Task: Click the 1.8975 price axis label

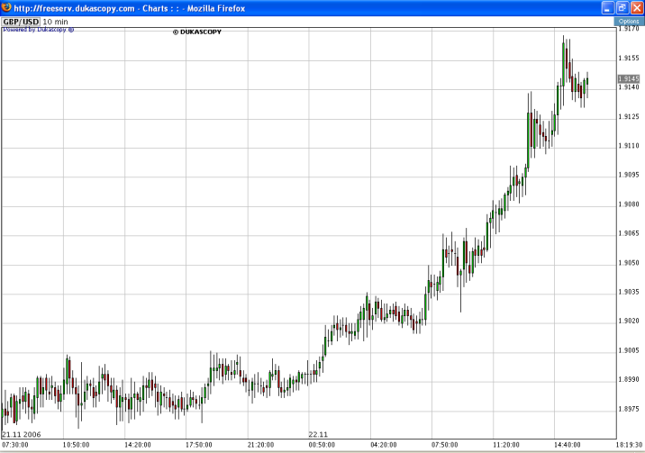Action: click(629, 409)
